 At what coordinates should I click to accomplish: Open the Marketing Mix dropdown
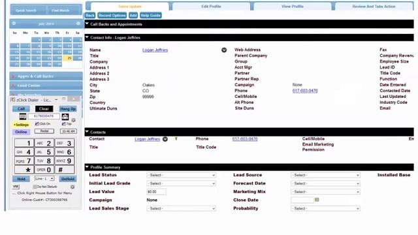(x=325, y=191)
